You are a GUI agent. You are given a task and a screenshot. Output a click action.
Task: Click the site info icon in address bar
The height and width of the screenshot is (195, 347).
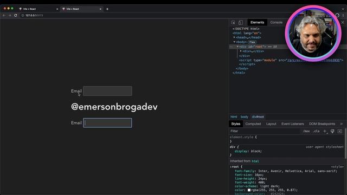(x=23, y=15)
